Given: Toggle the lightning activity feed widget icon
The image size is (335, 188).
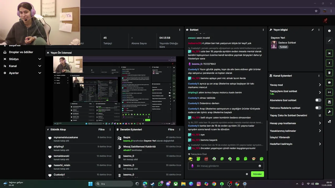Looking at the screenshot, I should [x=329, y=63].
